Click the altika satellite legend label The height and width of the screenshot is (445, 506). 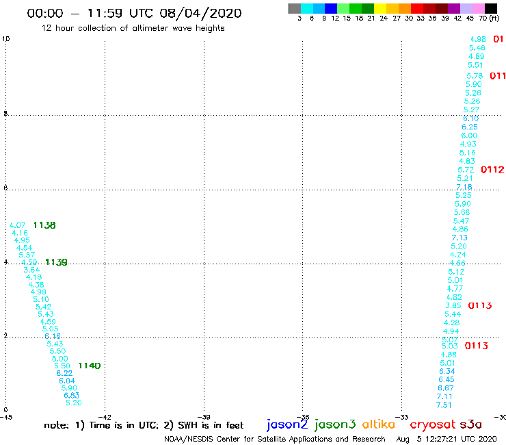click(378, 424)
